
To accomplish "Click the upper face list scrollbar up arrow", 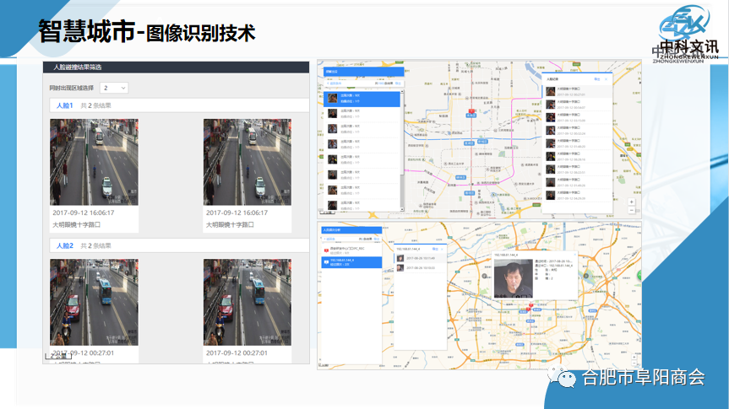I will 402,92.
